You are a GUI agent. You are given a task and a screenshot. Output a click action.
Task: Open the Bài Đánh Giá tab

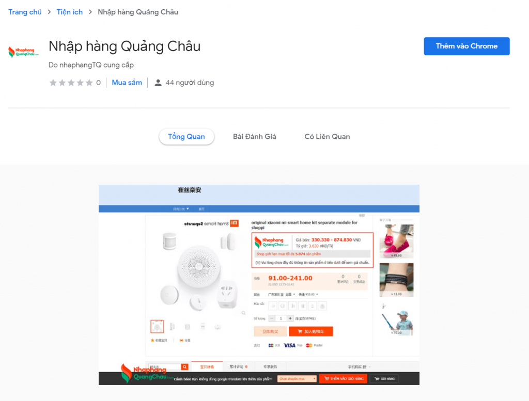tap(254, 136)
